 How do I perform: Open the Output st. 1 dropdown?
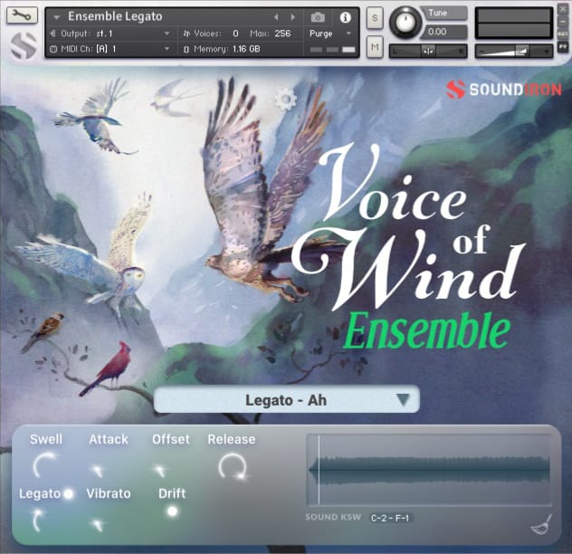[110, 33]
